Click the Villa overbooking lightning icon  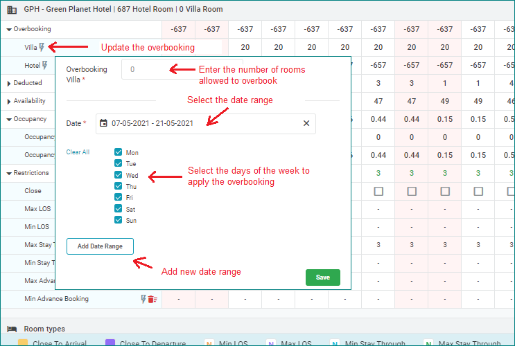(x=43, y=48)
